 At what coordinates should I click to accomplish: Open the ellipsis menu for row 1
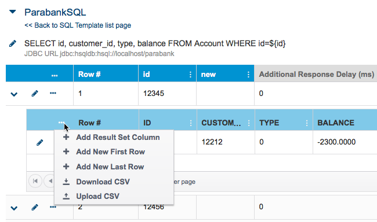coord(53,93)
